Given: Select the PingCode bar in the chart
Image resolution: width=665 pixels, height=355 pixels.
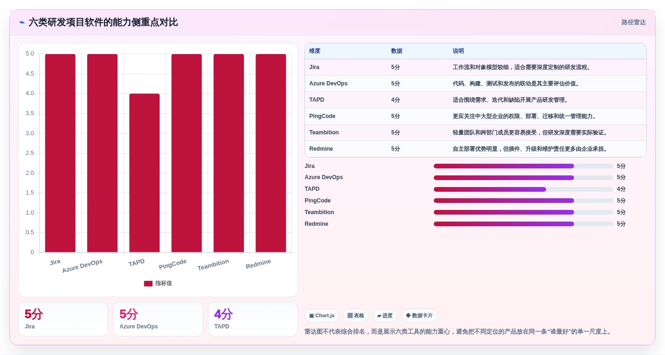Looking at the screenshot, I should tap(187, 153).
